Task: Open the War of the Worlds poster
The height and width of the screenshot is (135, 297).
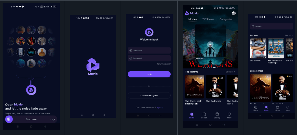Action: (289, 48)
